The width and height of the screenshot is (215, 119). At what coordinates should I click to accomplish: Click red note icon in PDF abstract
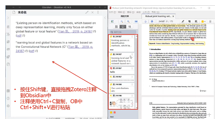pos(192,39)
